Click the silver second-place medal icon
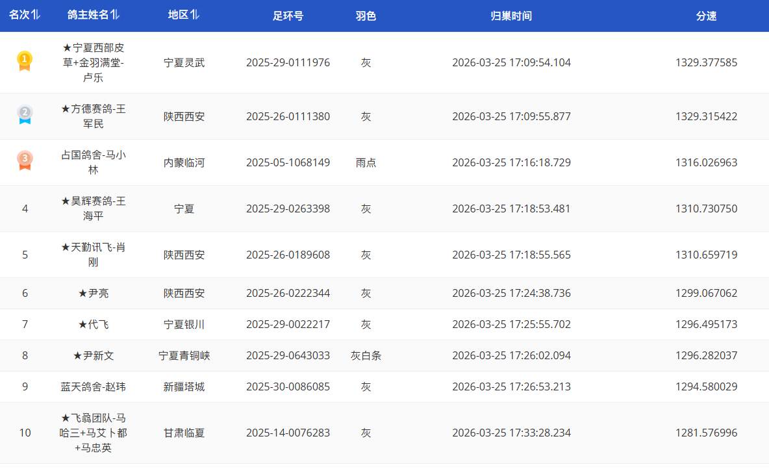769x469 pixels. click(x=25, y=116)
